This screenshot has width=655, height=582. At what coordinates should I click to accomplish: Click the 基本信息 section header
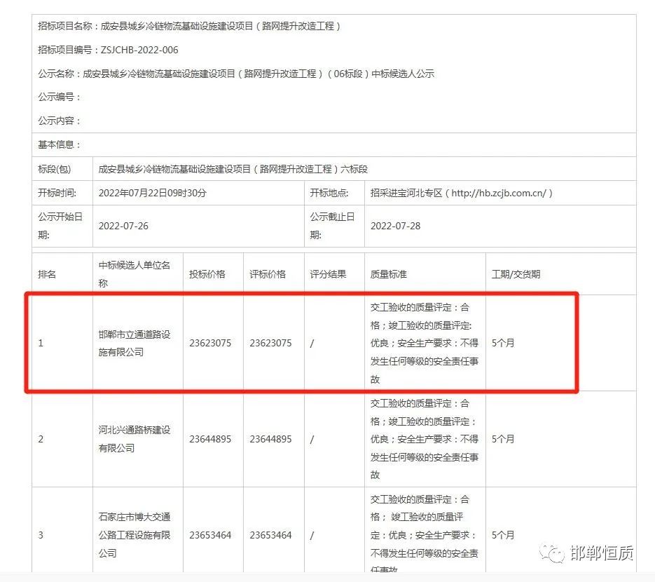pyautogui.click(x=59, y=144)
